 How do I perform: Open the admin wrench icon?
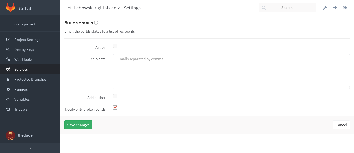click(x=325, y=8)
